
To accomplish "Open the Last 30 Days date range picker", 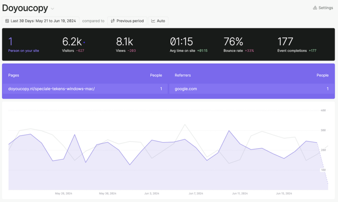I will [41, 21].
